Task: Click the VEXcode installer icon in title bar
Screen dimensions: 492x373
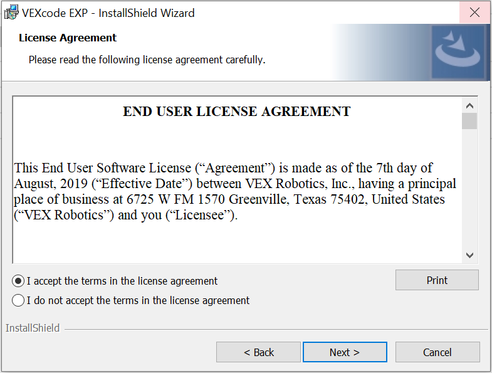Action: click(11, 13)
